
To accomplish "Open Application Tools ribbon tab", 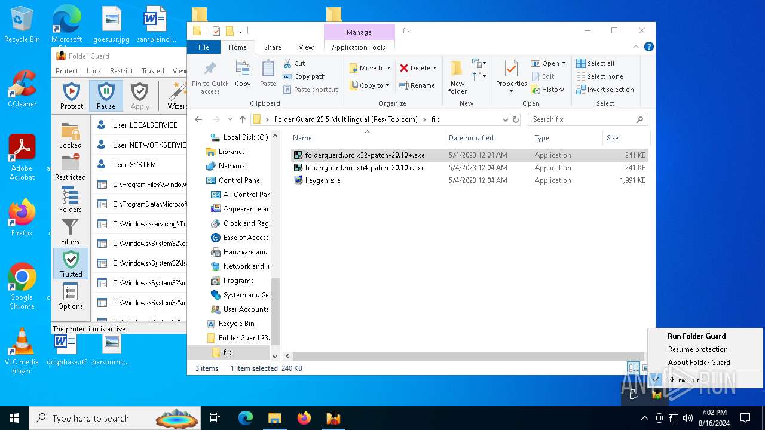I will 359,47.
